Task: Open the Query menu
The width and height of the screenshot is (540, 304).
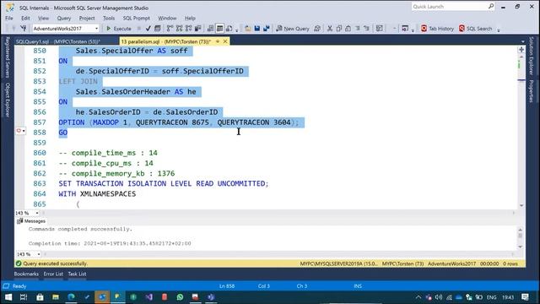Action: point(64,18)
